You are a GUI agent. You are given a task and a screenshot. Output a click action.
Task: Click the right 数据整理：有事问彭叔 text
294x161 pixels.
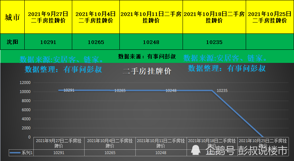pos(227,68)
